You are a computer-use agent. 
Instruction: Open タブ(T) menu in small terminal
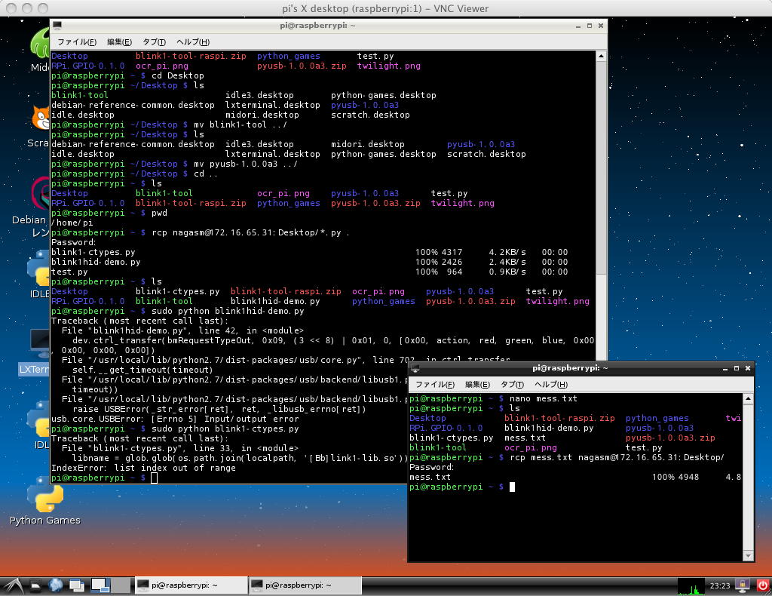pos(513,384)
